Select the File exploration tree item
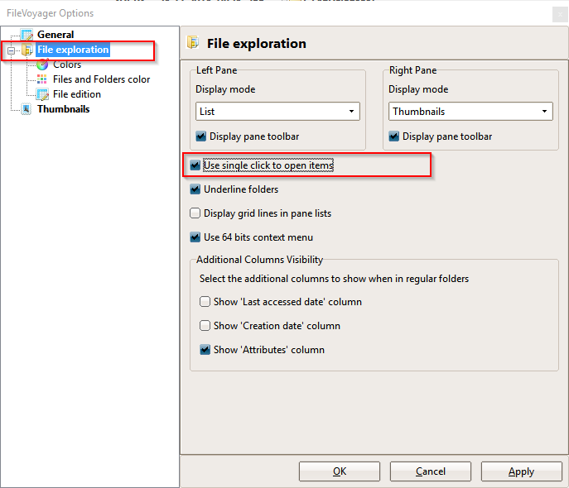 click(x=73, y=50)
